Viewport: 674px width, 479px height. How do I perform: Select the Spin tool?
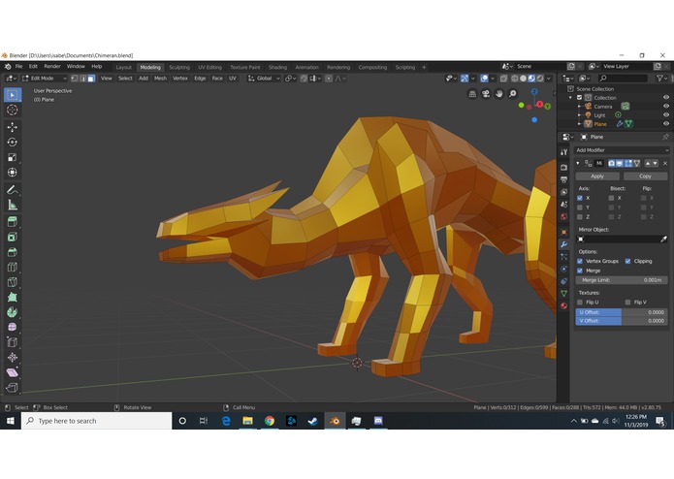coord(13,312)
